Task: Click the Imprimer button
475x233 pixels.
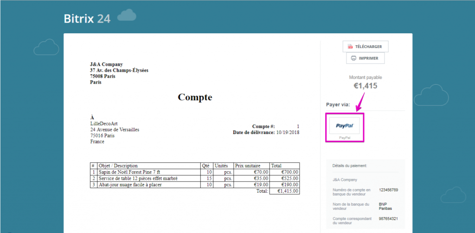Action: 366,58
